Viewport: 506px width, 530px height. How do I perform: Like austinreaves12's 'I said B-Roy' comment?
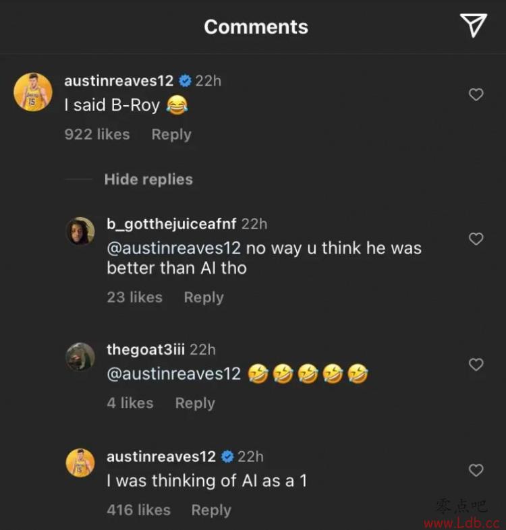coord(476,94)
